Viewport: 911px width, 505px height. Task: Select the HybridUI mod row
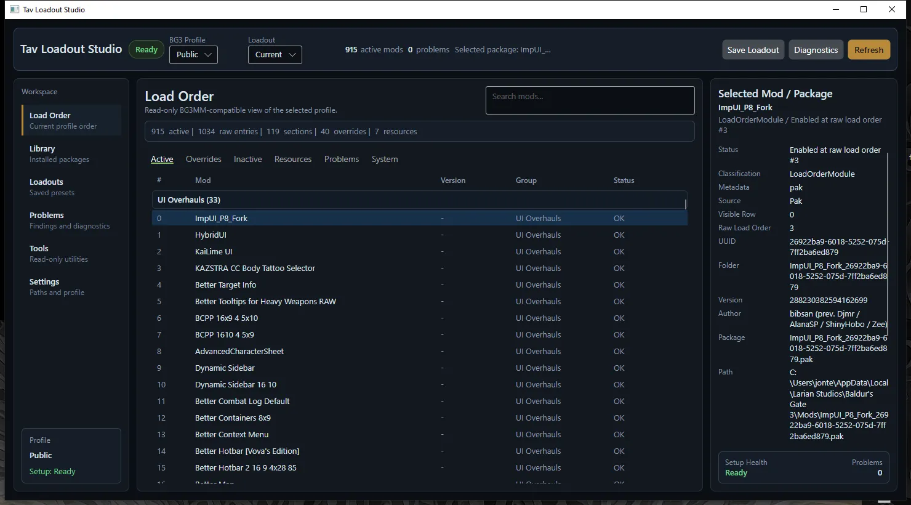pyautogui.click(x=419, y=235)
